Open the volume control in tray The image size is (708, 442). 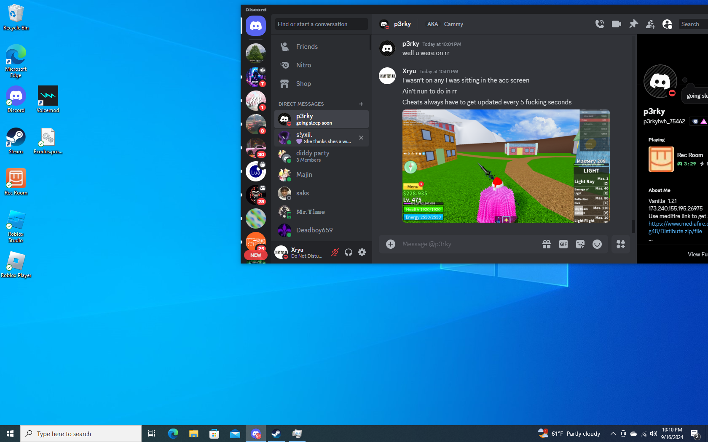654,434
